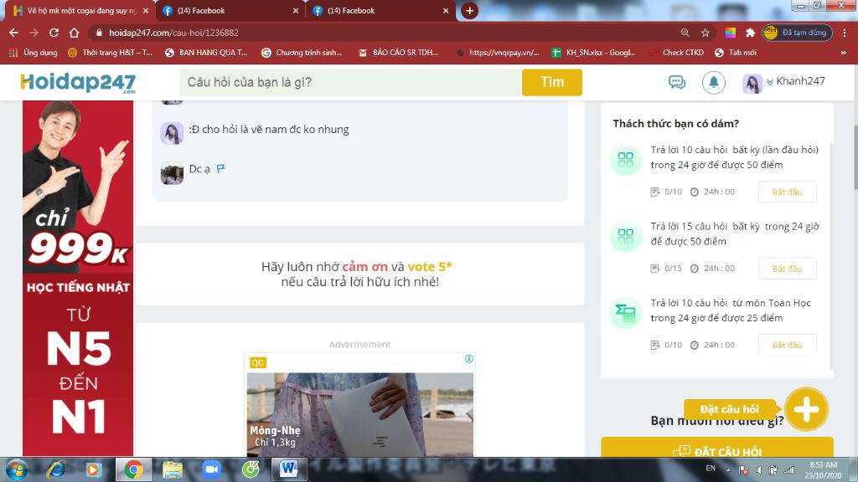The image size is (858, 482).
Task: Click avatar of ':Đ cho hỏi' comment
Action: click(x=172, y=133)
